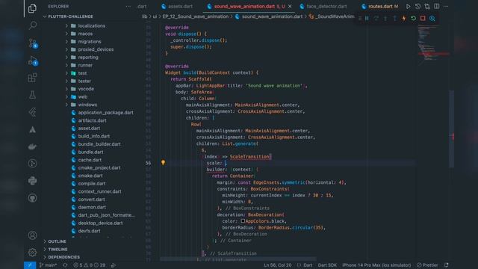
Task: Open application_package.dart file
Action: coord(105,113)
